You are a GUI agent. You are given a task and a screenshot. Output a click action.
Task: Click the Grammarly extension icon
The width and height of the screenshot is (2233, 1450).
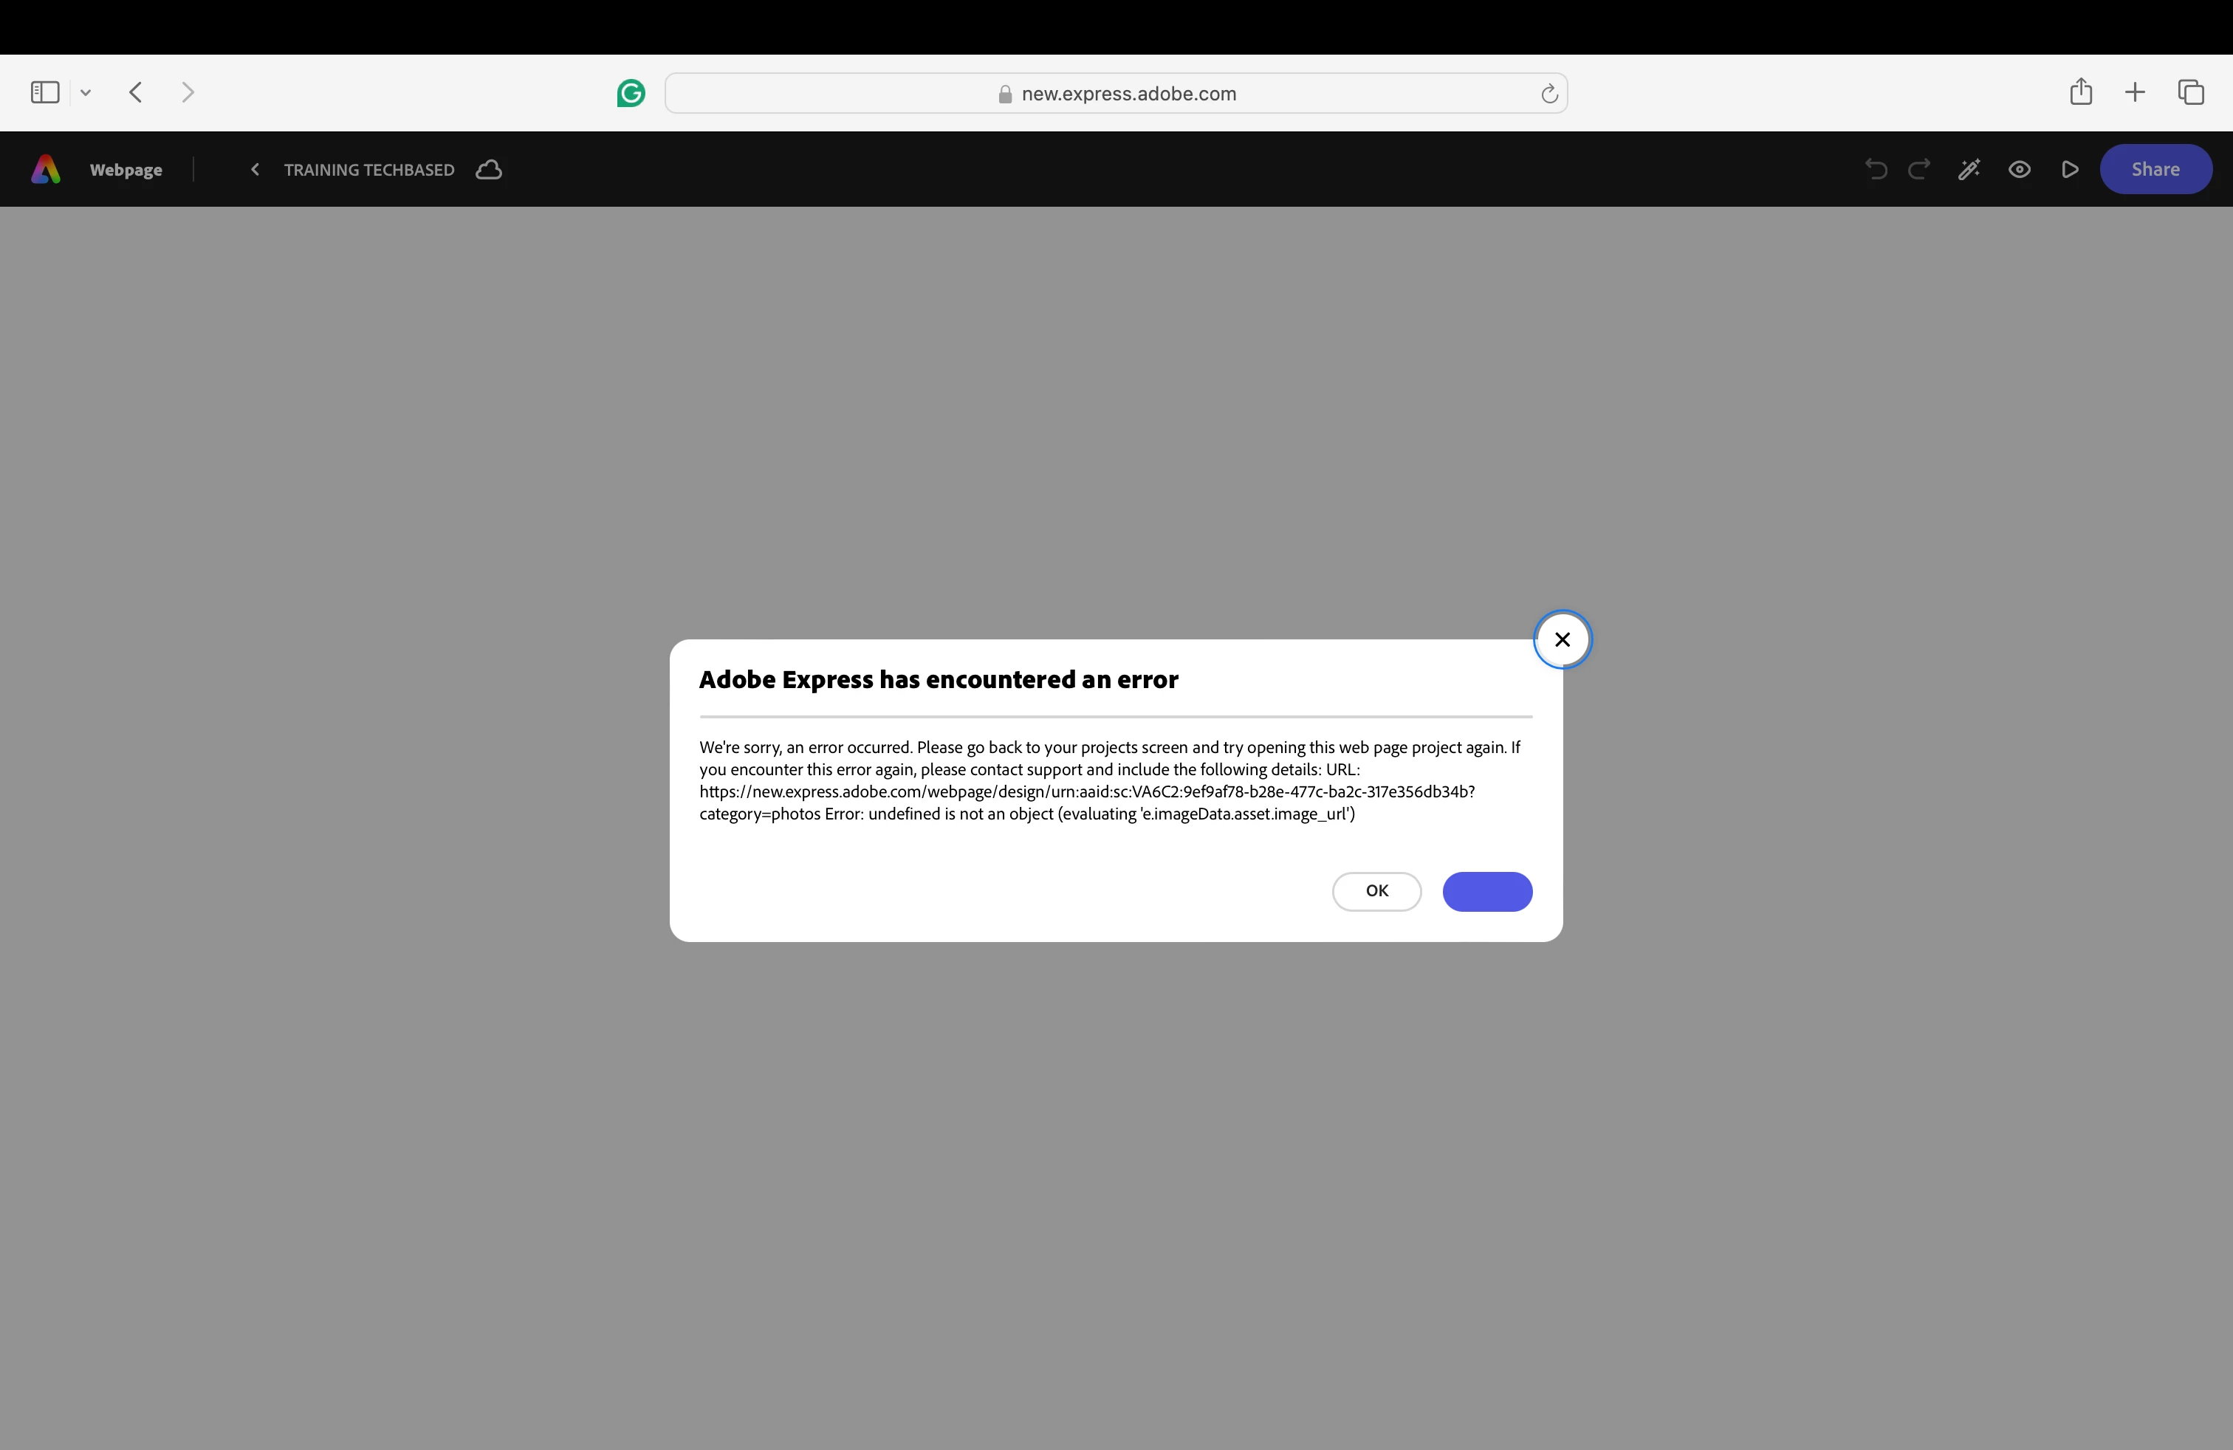click(x=631, y=93)
